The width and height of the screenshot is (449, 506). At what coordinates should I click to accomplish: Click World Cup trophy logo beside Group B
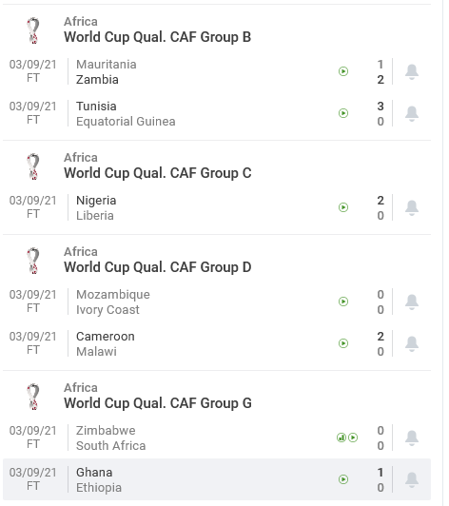(x=33, y=30)
